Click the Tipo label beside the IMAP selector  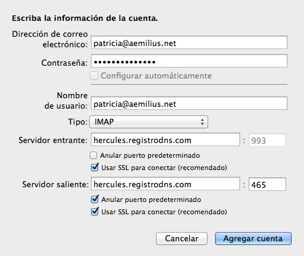click(78, 122)
